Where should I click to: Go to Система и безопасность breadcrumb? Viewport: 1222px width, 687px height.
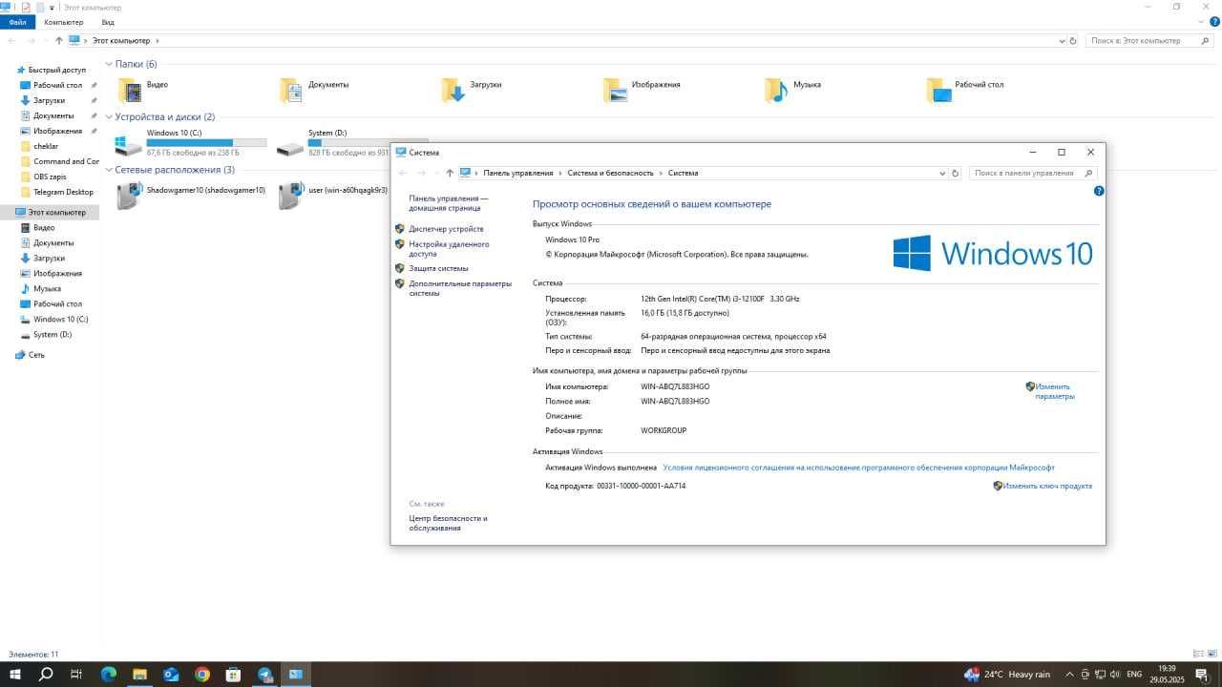point(610,173)
